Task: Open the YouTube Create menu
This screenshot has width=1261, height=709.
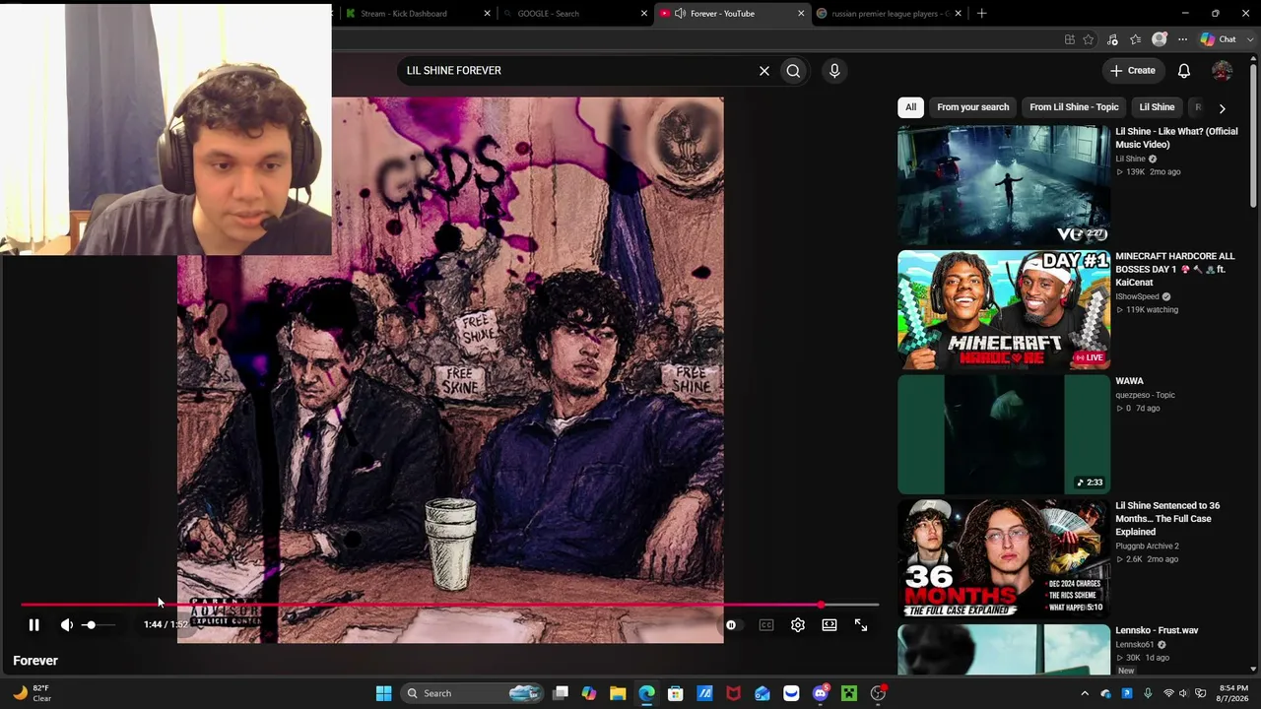Action: point(1133,71)
